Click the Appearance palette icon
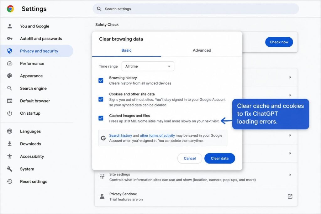 [10, 76]
